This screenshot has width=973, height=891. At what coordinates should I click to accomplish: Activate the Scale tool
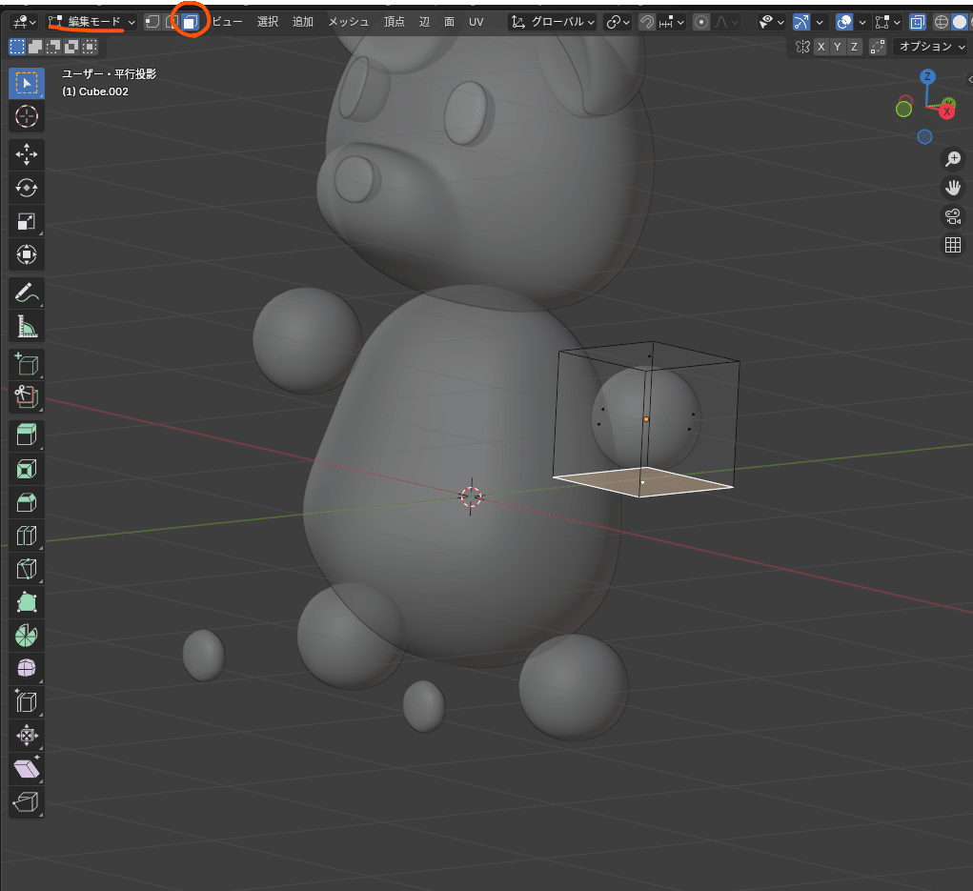[26, 221]
